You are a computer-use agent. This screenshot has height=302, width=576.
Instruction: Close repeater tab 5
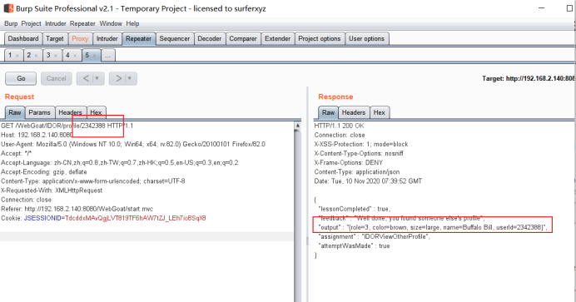click(94, 56)
